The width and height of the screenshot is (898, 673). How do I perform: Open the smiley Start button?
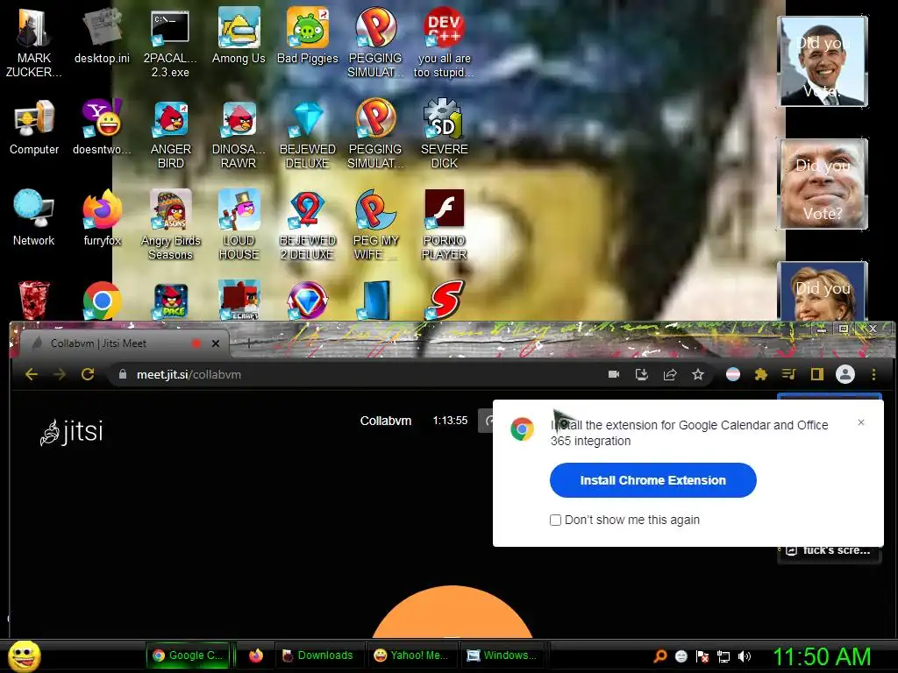point(24,655)
